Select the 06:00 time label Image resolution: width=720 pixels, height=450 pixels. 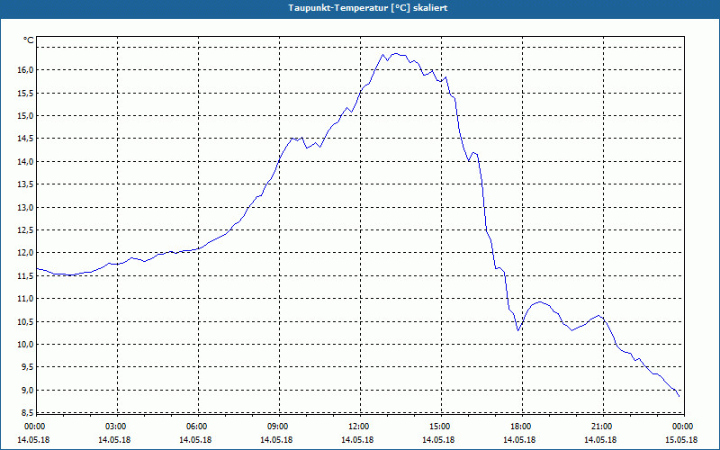tap(195, 427)
